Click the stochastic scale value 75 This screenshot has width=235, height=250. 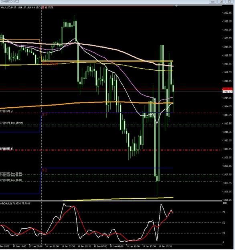click(x=224, y=212)
